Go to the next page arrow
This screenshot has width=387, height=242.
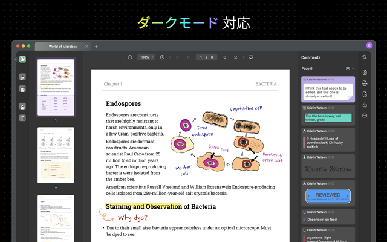[x=225, y=57]
